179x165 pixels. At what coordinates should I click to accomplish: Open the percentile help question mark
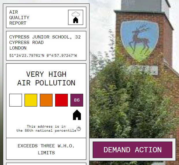click(79, 129)
